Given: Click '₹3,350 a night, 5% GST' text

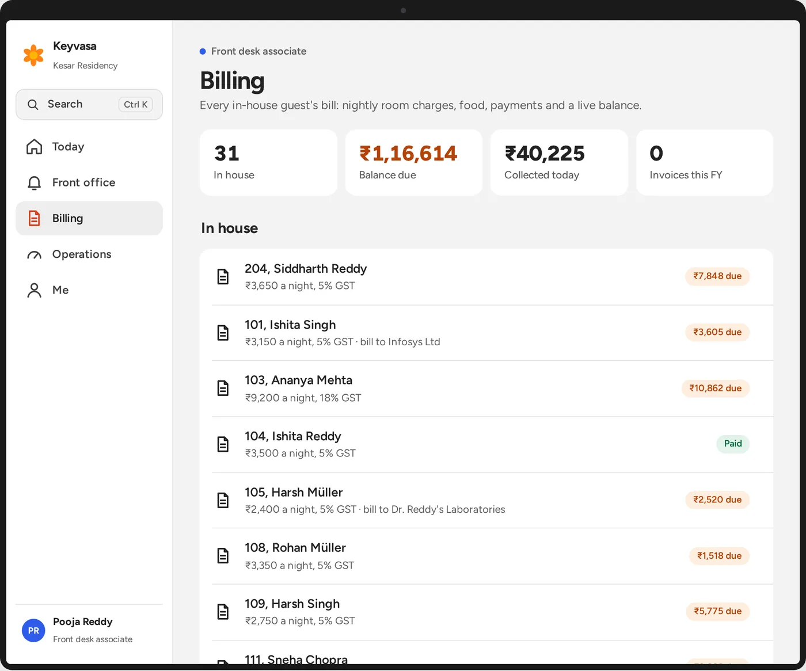Looking at the screenshot, I should pos(299,566).
